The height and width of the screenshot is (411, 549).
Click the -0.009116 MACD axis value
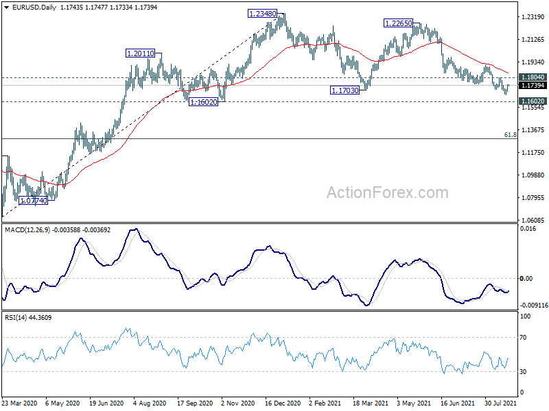click(534, 305)
